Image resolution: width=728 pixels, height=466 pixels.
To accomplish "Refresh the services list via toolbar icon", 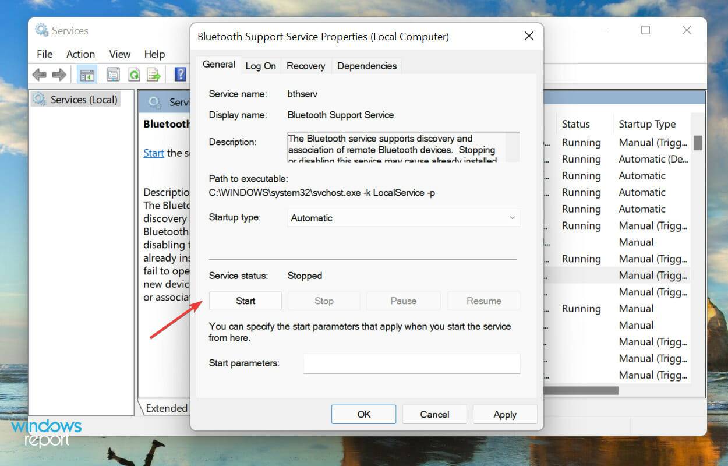I will pyautogui.click(x=134, y=75).
